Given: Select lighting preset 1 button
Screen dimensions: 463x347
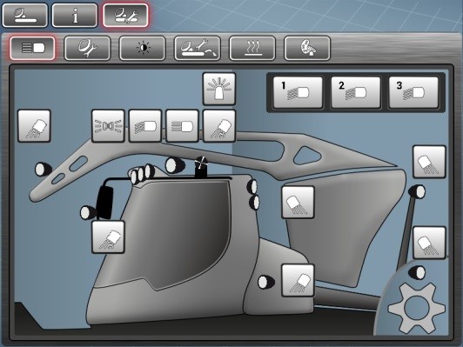Looking at the screenshot, I should (x=298, y=92).
